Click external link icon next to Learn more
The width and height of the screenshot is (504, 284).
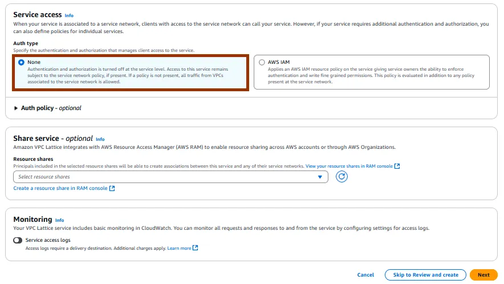[x=196, y=248]
